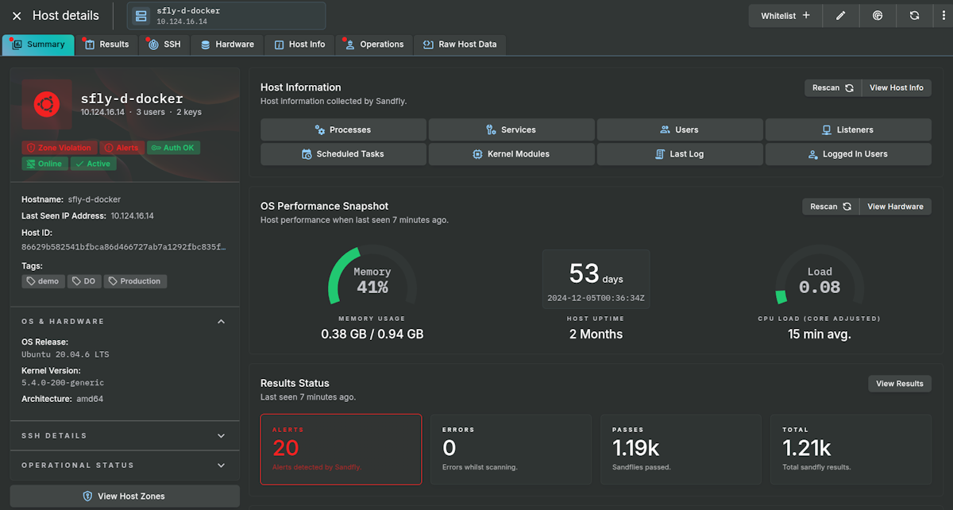Screen dimensions: 953x510
Task: Click the Memory usage gauge
Action: [372, 280]
